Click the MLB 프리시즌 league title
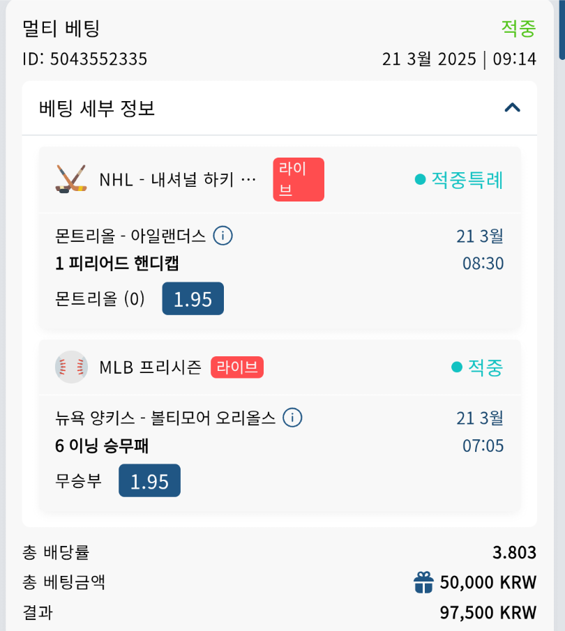This screenshot has height=631, width=565. [x=150, y=367]
